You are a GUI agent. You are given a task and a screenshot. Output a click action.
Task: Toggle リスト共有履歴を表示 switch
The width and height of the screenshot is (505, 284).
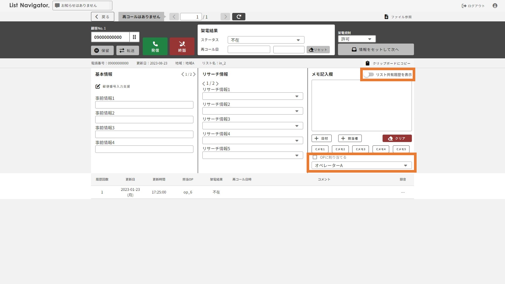coord(369,75)
